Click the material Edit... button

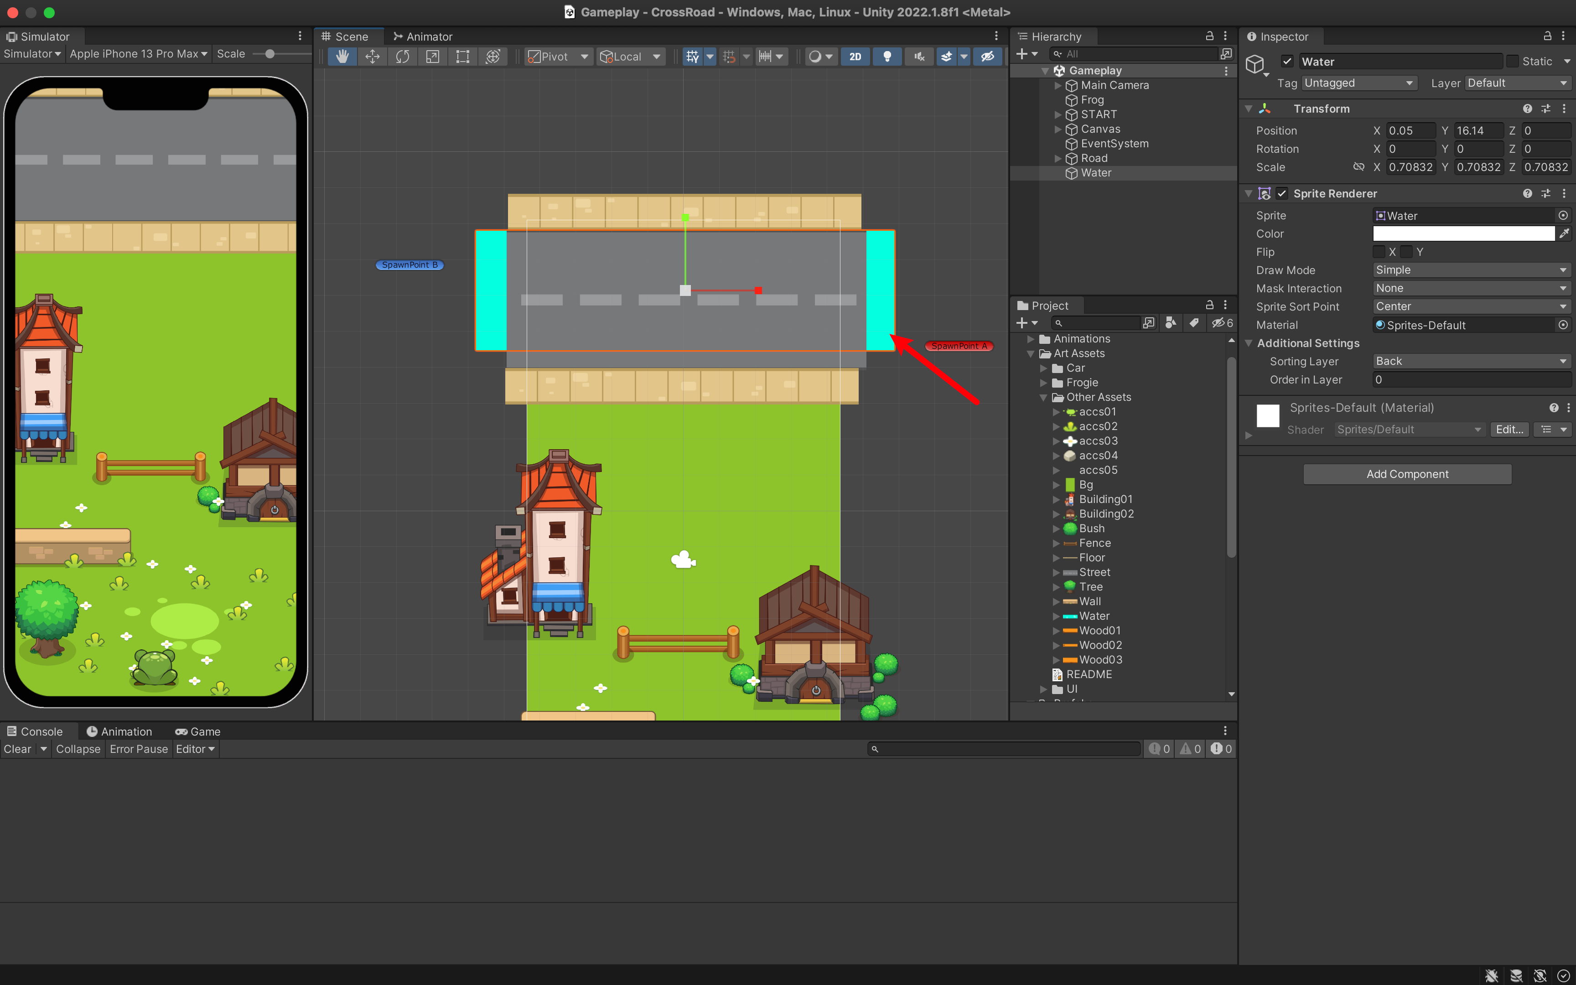[x=1509, y=429]
